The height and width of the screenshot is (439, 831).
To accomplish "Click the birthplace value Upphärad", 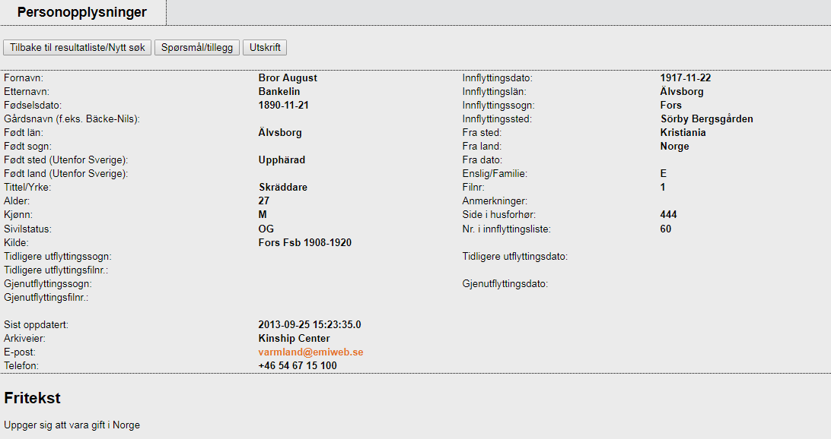I will tap(282, 160).
